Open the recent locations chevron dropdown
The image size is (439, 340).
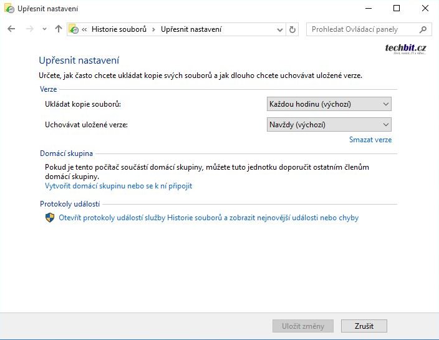pyautogui.click(x=44, y=29)
